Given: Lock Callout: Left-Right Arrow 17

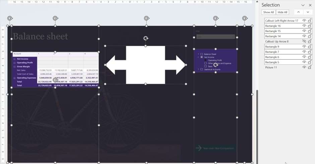Looking at the screenshot, I should (x=310, y=20).
